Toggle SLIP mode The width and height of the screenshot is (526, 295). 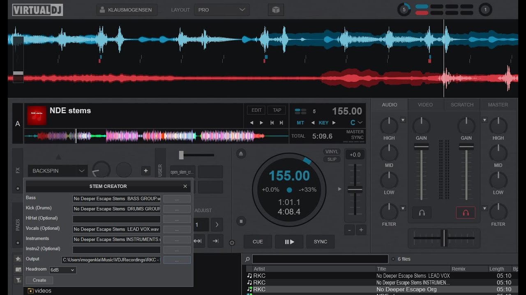(332, 159)
